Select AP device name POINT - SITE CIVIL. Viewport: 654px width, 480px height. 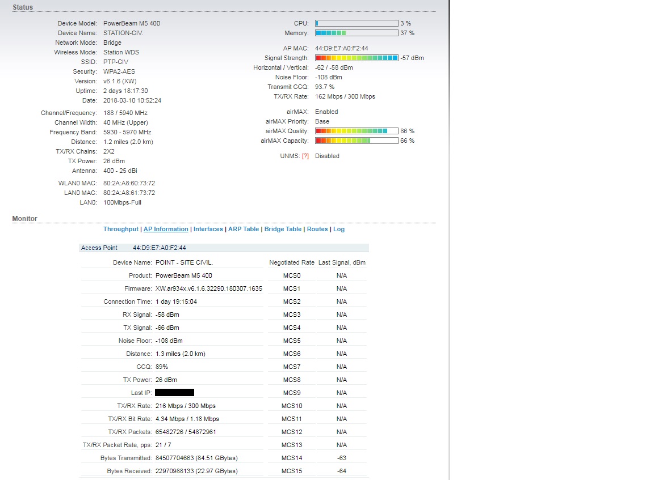coord(184,263)
